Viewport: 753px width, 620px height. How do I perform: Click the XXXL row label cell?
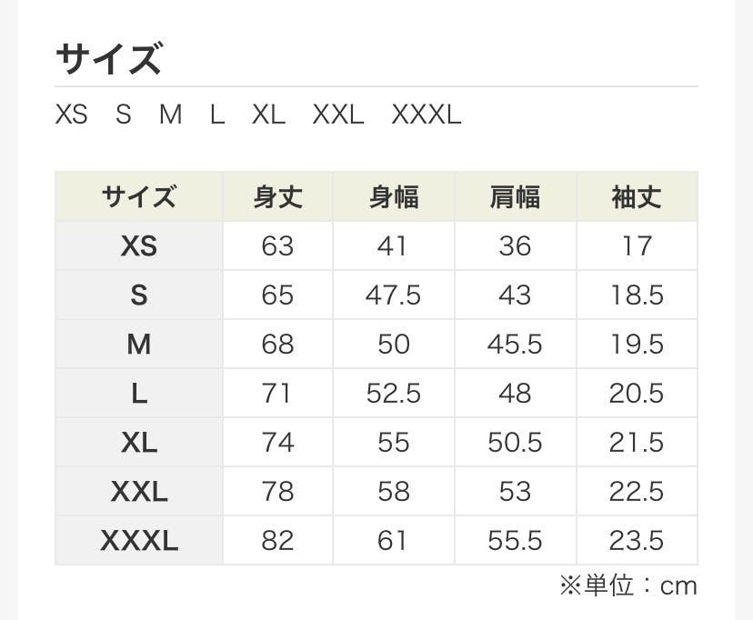point(139,540)
